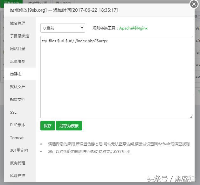Open the 流量限制 tab
Viewport: 200px width, 185px height.
20,61
